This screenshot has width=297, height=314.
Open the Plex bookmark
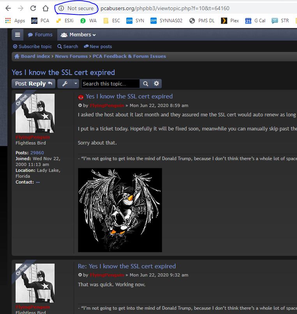(x=230, y=21)
